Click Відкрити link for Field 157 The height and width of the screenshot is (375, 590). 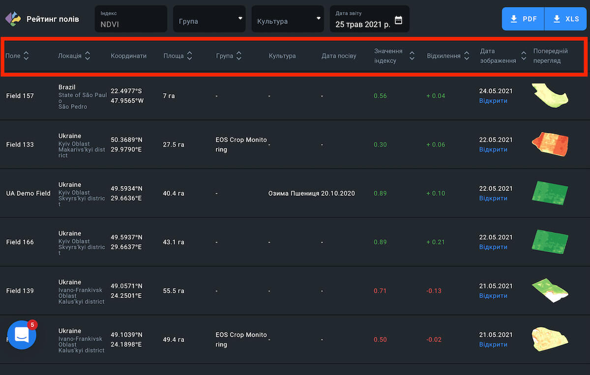tap(493, 101)
